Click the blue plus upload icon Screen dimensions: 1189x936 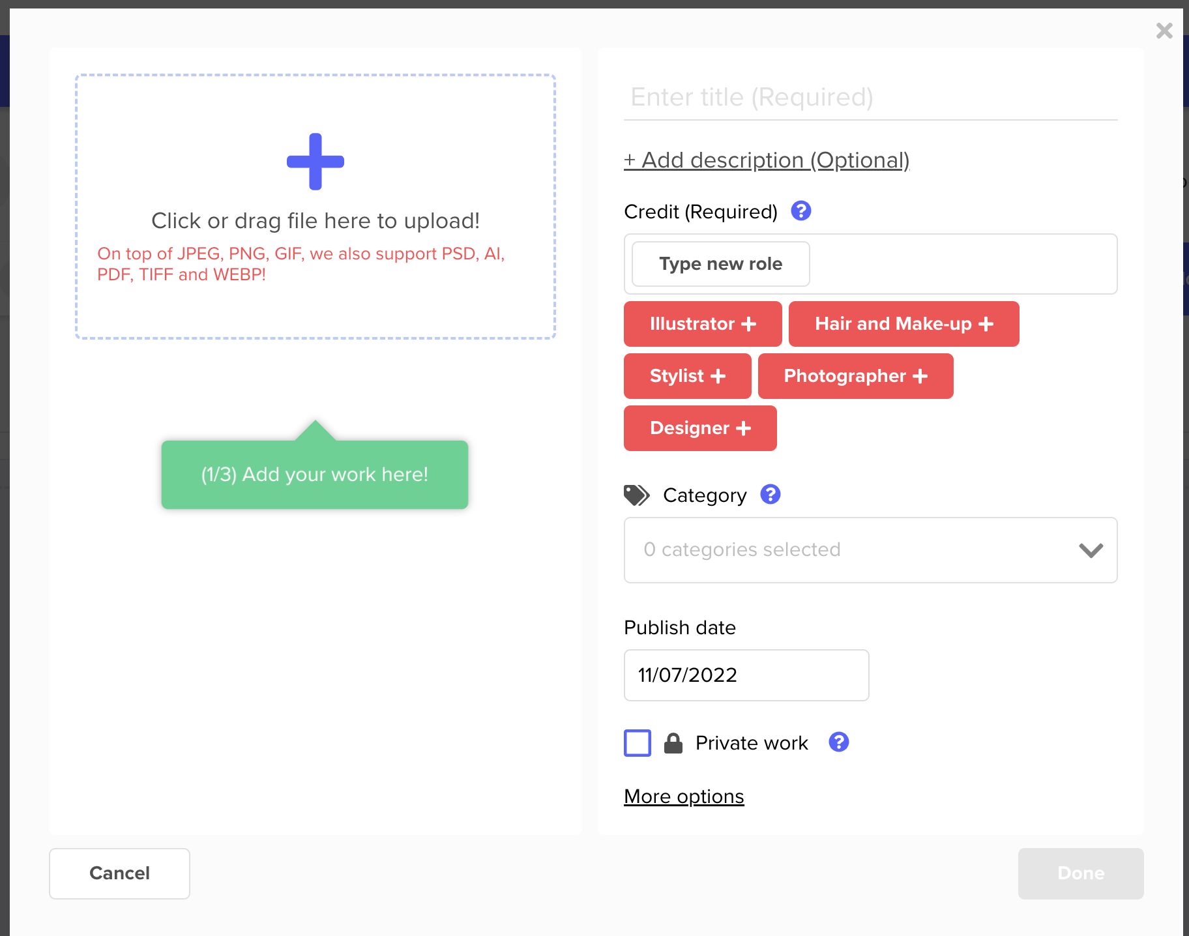316,162
